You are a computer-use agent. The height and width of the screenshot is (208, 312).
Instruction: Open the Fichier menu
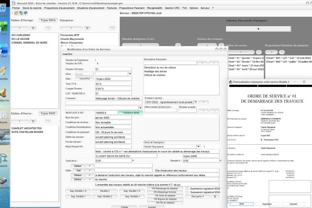(x=16, y=8)
